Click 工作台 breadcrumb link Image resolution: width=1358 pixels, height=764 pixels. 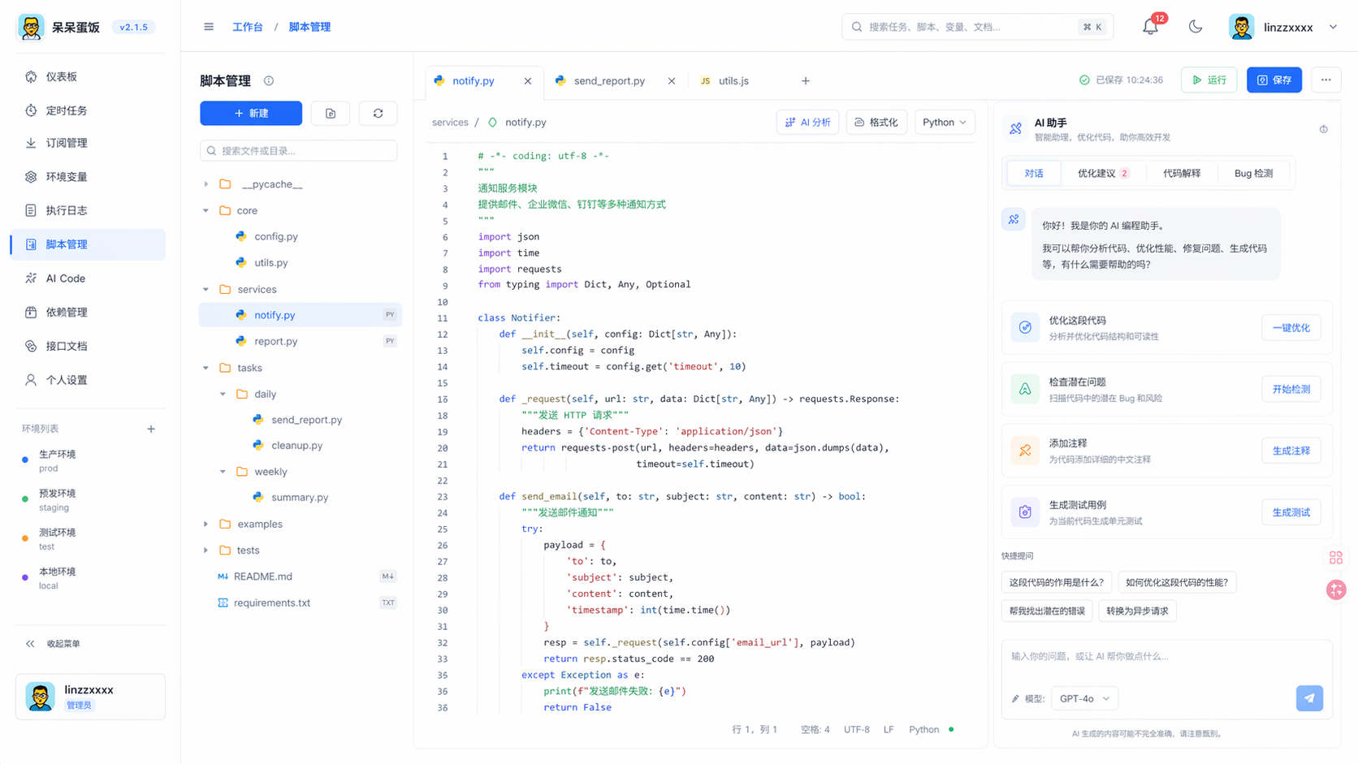(x=248, y=27)
